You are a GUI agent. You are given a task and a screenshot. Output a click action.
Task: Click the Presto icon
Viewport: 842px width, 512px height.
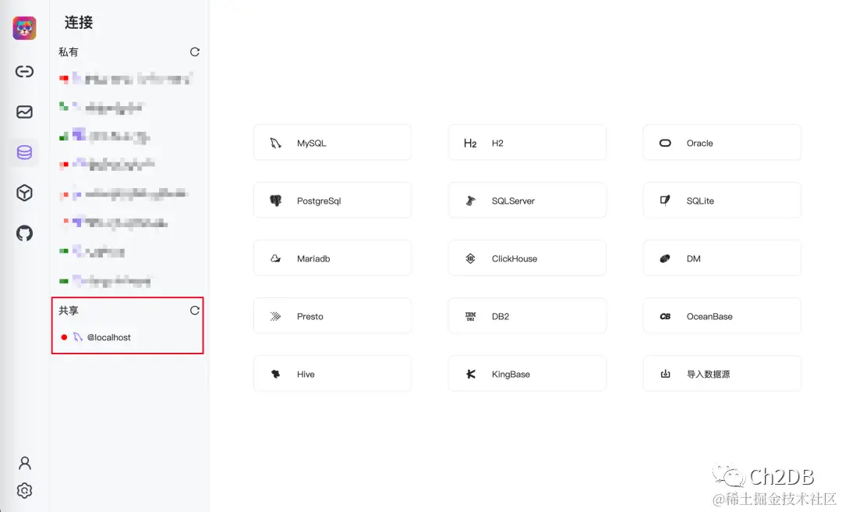pyautogui.click(x=275, y=316)
